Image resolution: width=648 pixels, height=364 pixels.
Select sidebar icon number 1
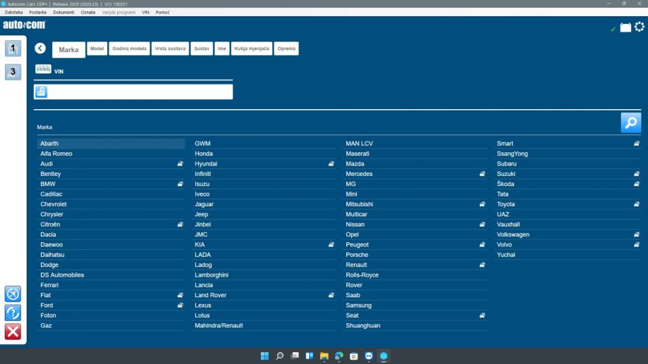click(13, 49)
